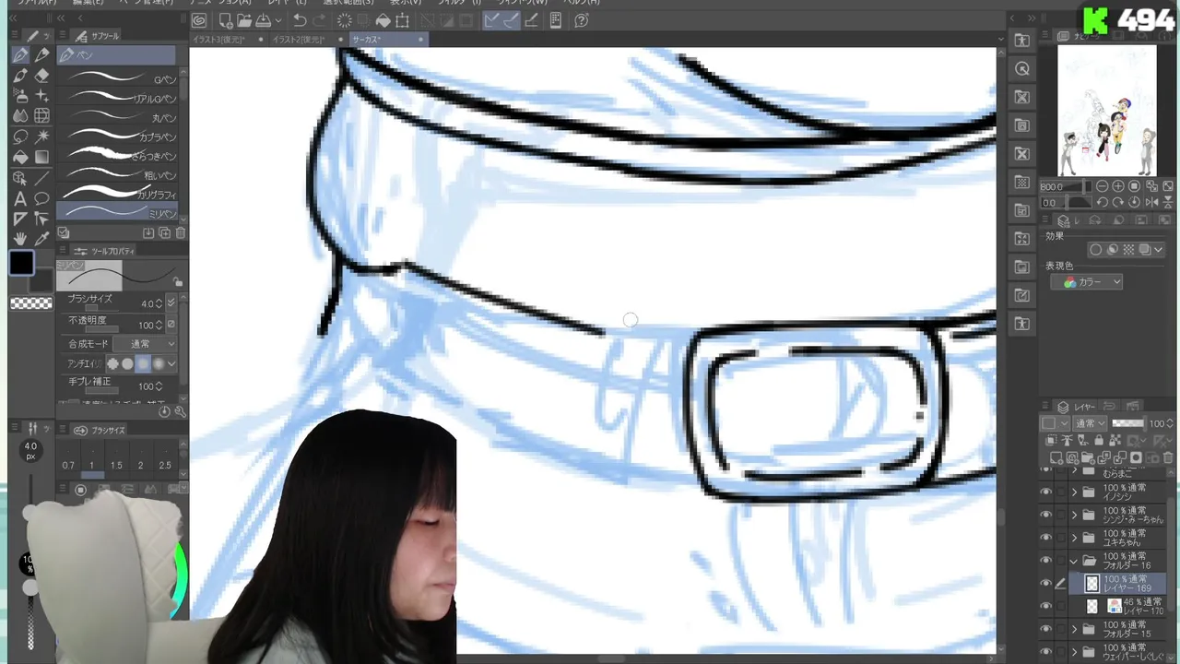This screenshot has width=1180, height=664.
Task: Open the Navigator canvas thumbnail
Action: (1106, 110)
